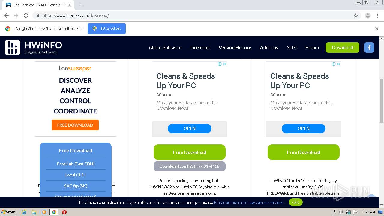The width and height of the screenshot is (384, 216).
Task: Click scrollbar up arrow
Action: (x=382, y=38)
